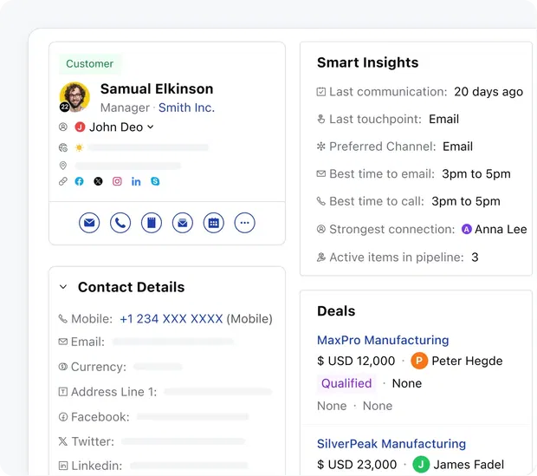Click the Smart Insights heading

point(368,62)
